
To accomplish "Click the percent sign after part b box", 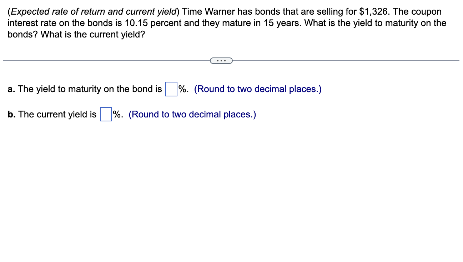I will [x=116, y=114].
